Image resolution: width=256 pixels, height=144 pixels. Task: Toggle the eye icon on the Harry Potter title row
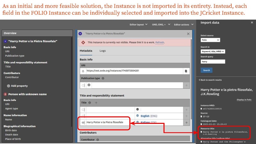coord(83,123)
